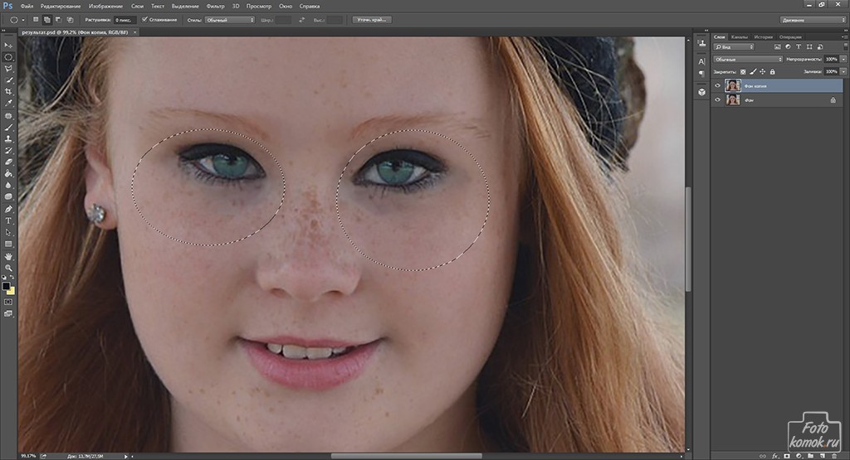Open the Фильтр menu
Image resolution: width=850 pixels, height=460 pixels.
215,6
